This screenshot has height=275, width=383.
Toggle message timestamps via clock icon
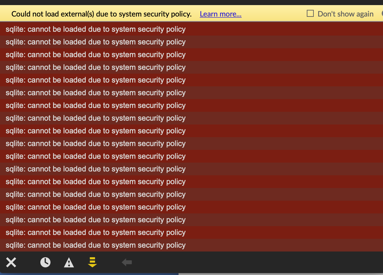point(45,262)
